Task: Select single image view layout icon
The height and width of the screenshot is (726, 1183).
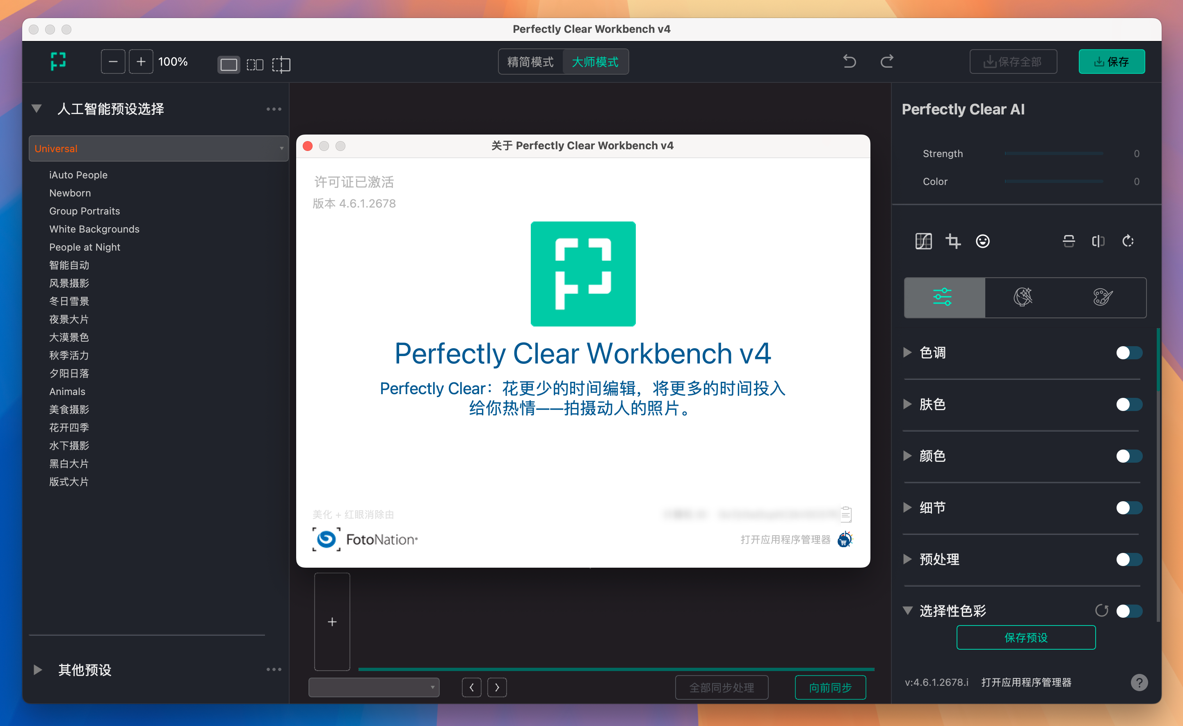Action: pyautogui.click(x=228, y=64)
